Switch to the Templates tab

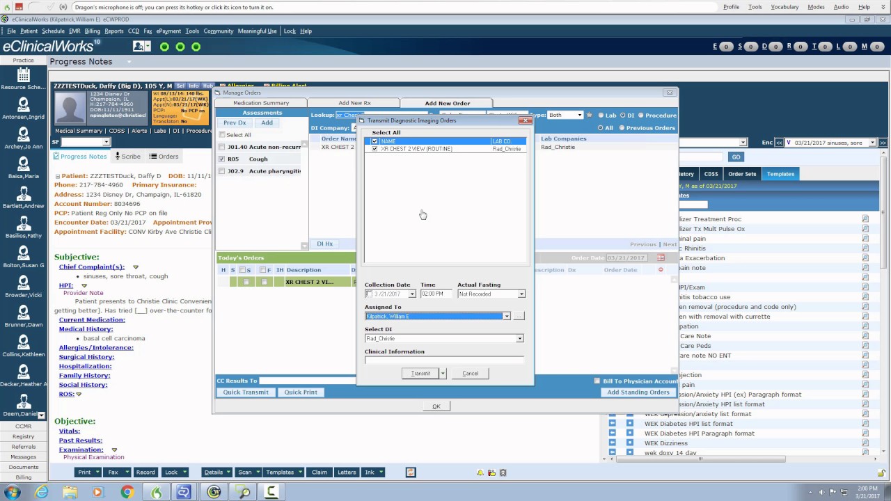(x=780, y=174)
